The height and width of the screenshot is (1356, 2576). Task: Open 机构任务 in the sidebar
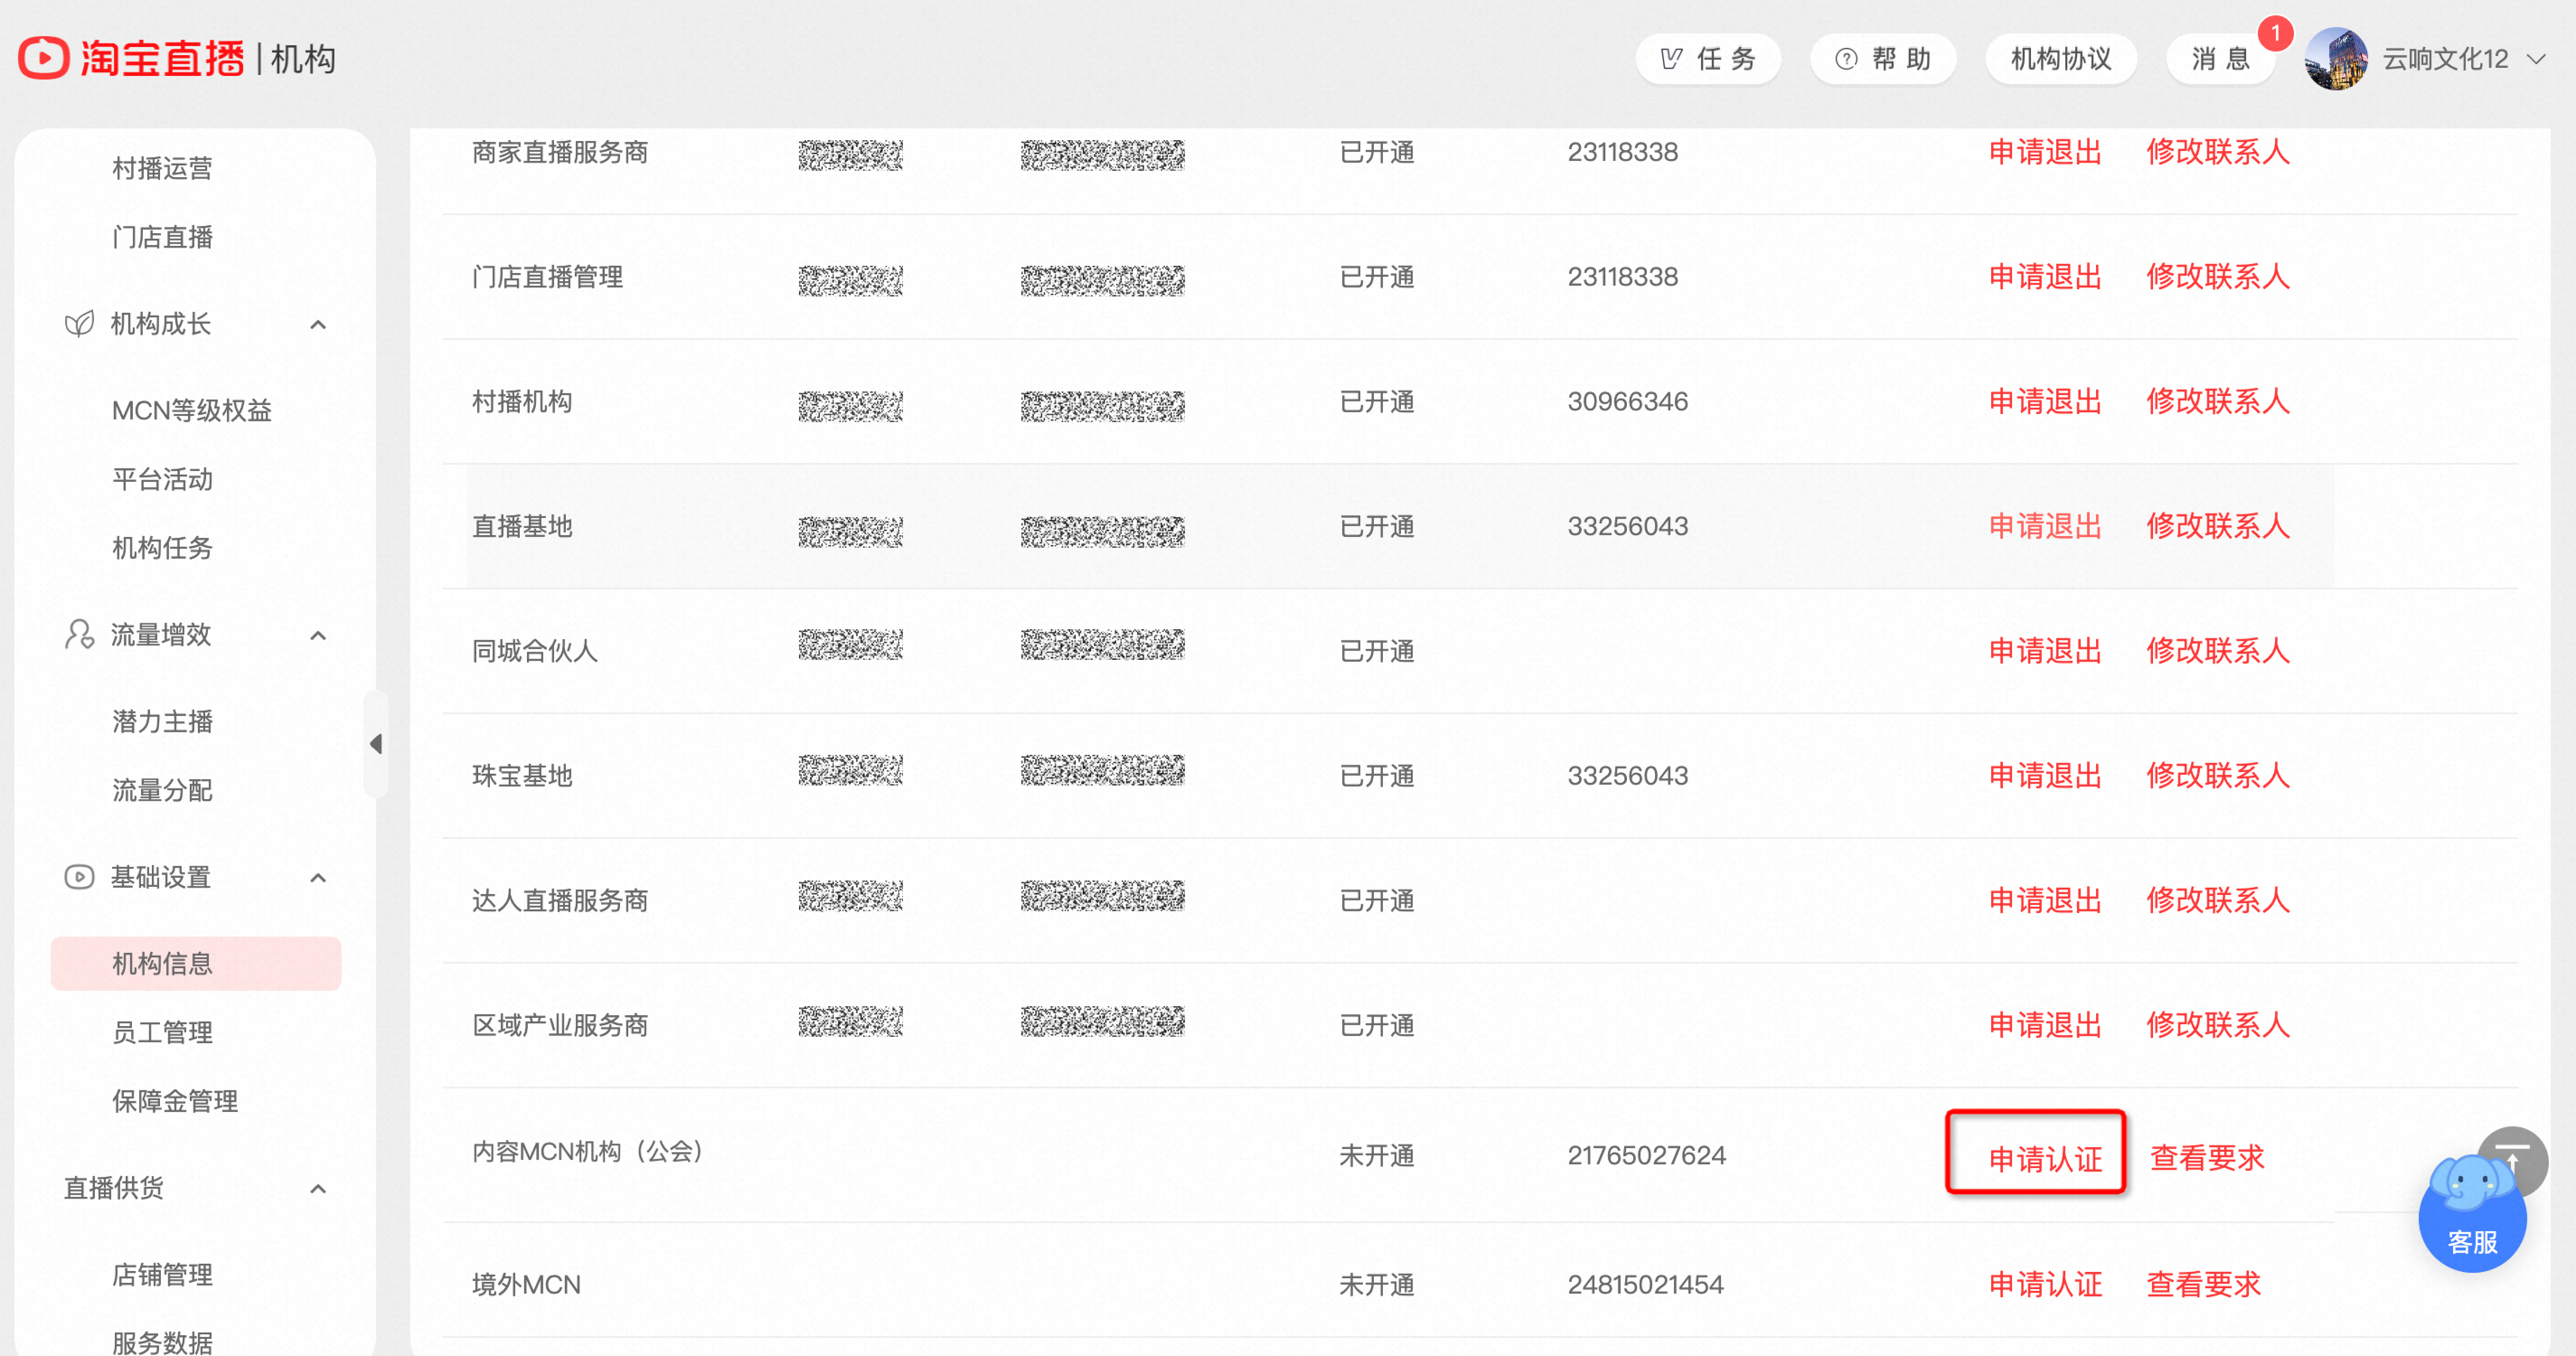pos(162,548)
